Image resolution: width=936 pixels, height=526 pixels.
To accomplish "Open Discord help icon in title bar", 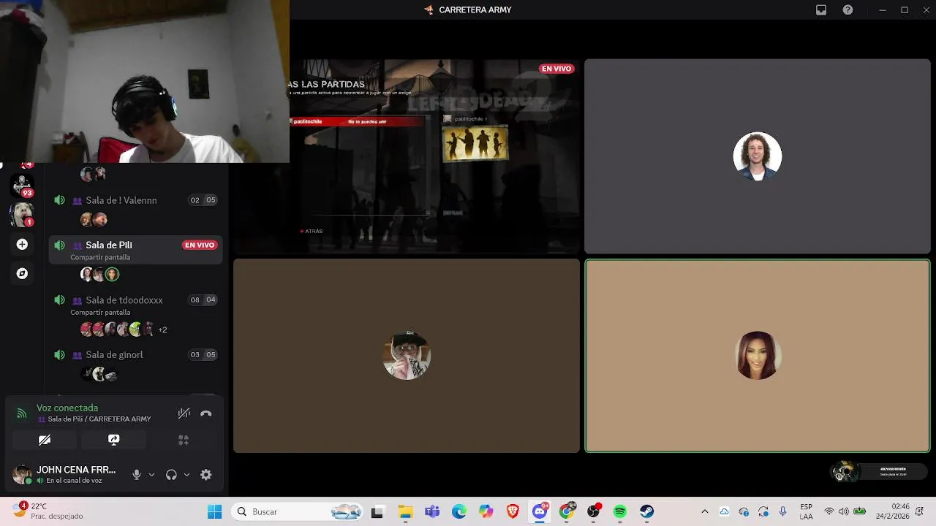I will point(848,10).
